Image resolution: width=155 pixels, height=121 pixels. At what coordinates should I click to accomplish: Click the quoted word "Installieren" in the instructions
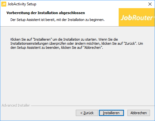click(x=42, y=39)
